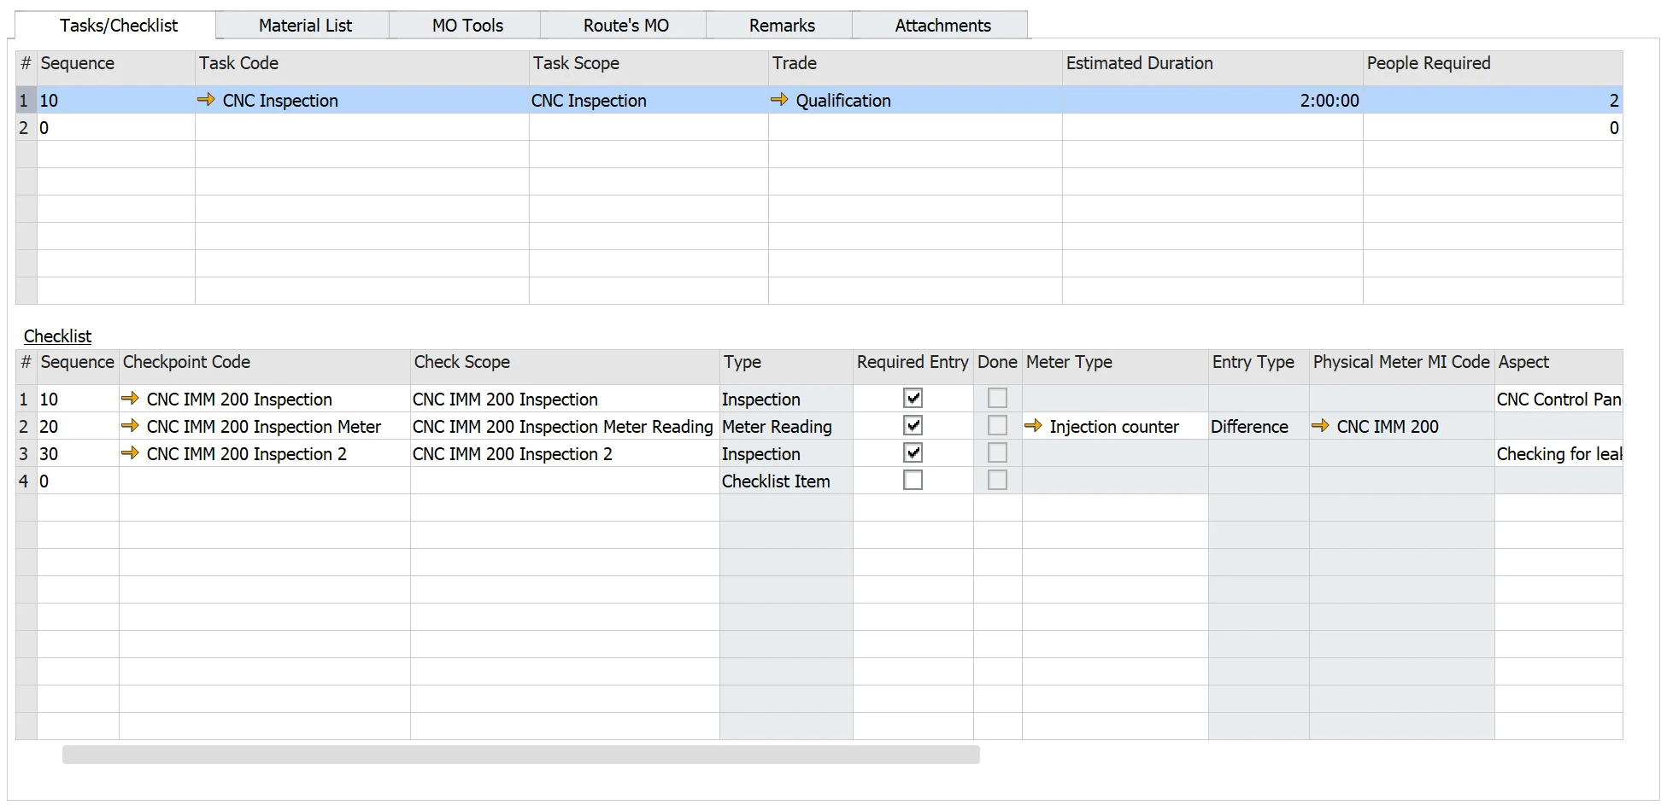
Task: Follow link arrow for CNC IMM 200 Inspection 2
Action: tap(130, 452)
